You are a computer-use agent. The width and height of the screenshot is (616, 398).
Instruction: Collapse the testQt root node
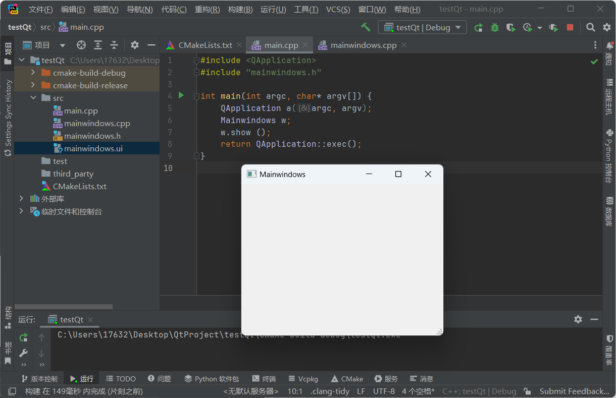tap(21, 60)
